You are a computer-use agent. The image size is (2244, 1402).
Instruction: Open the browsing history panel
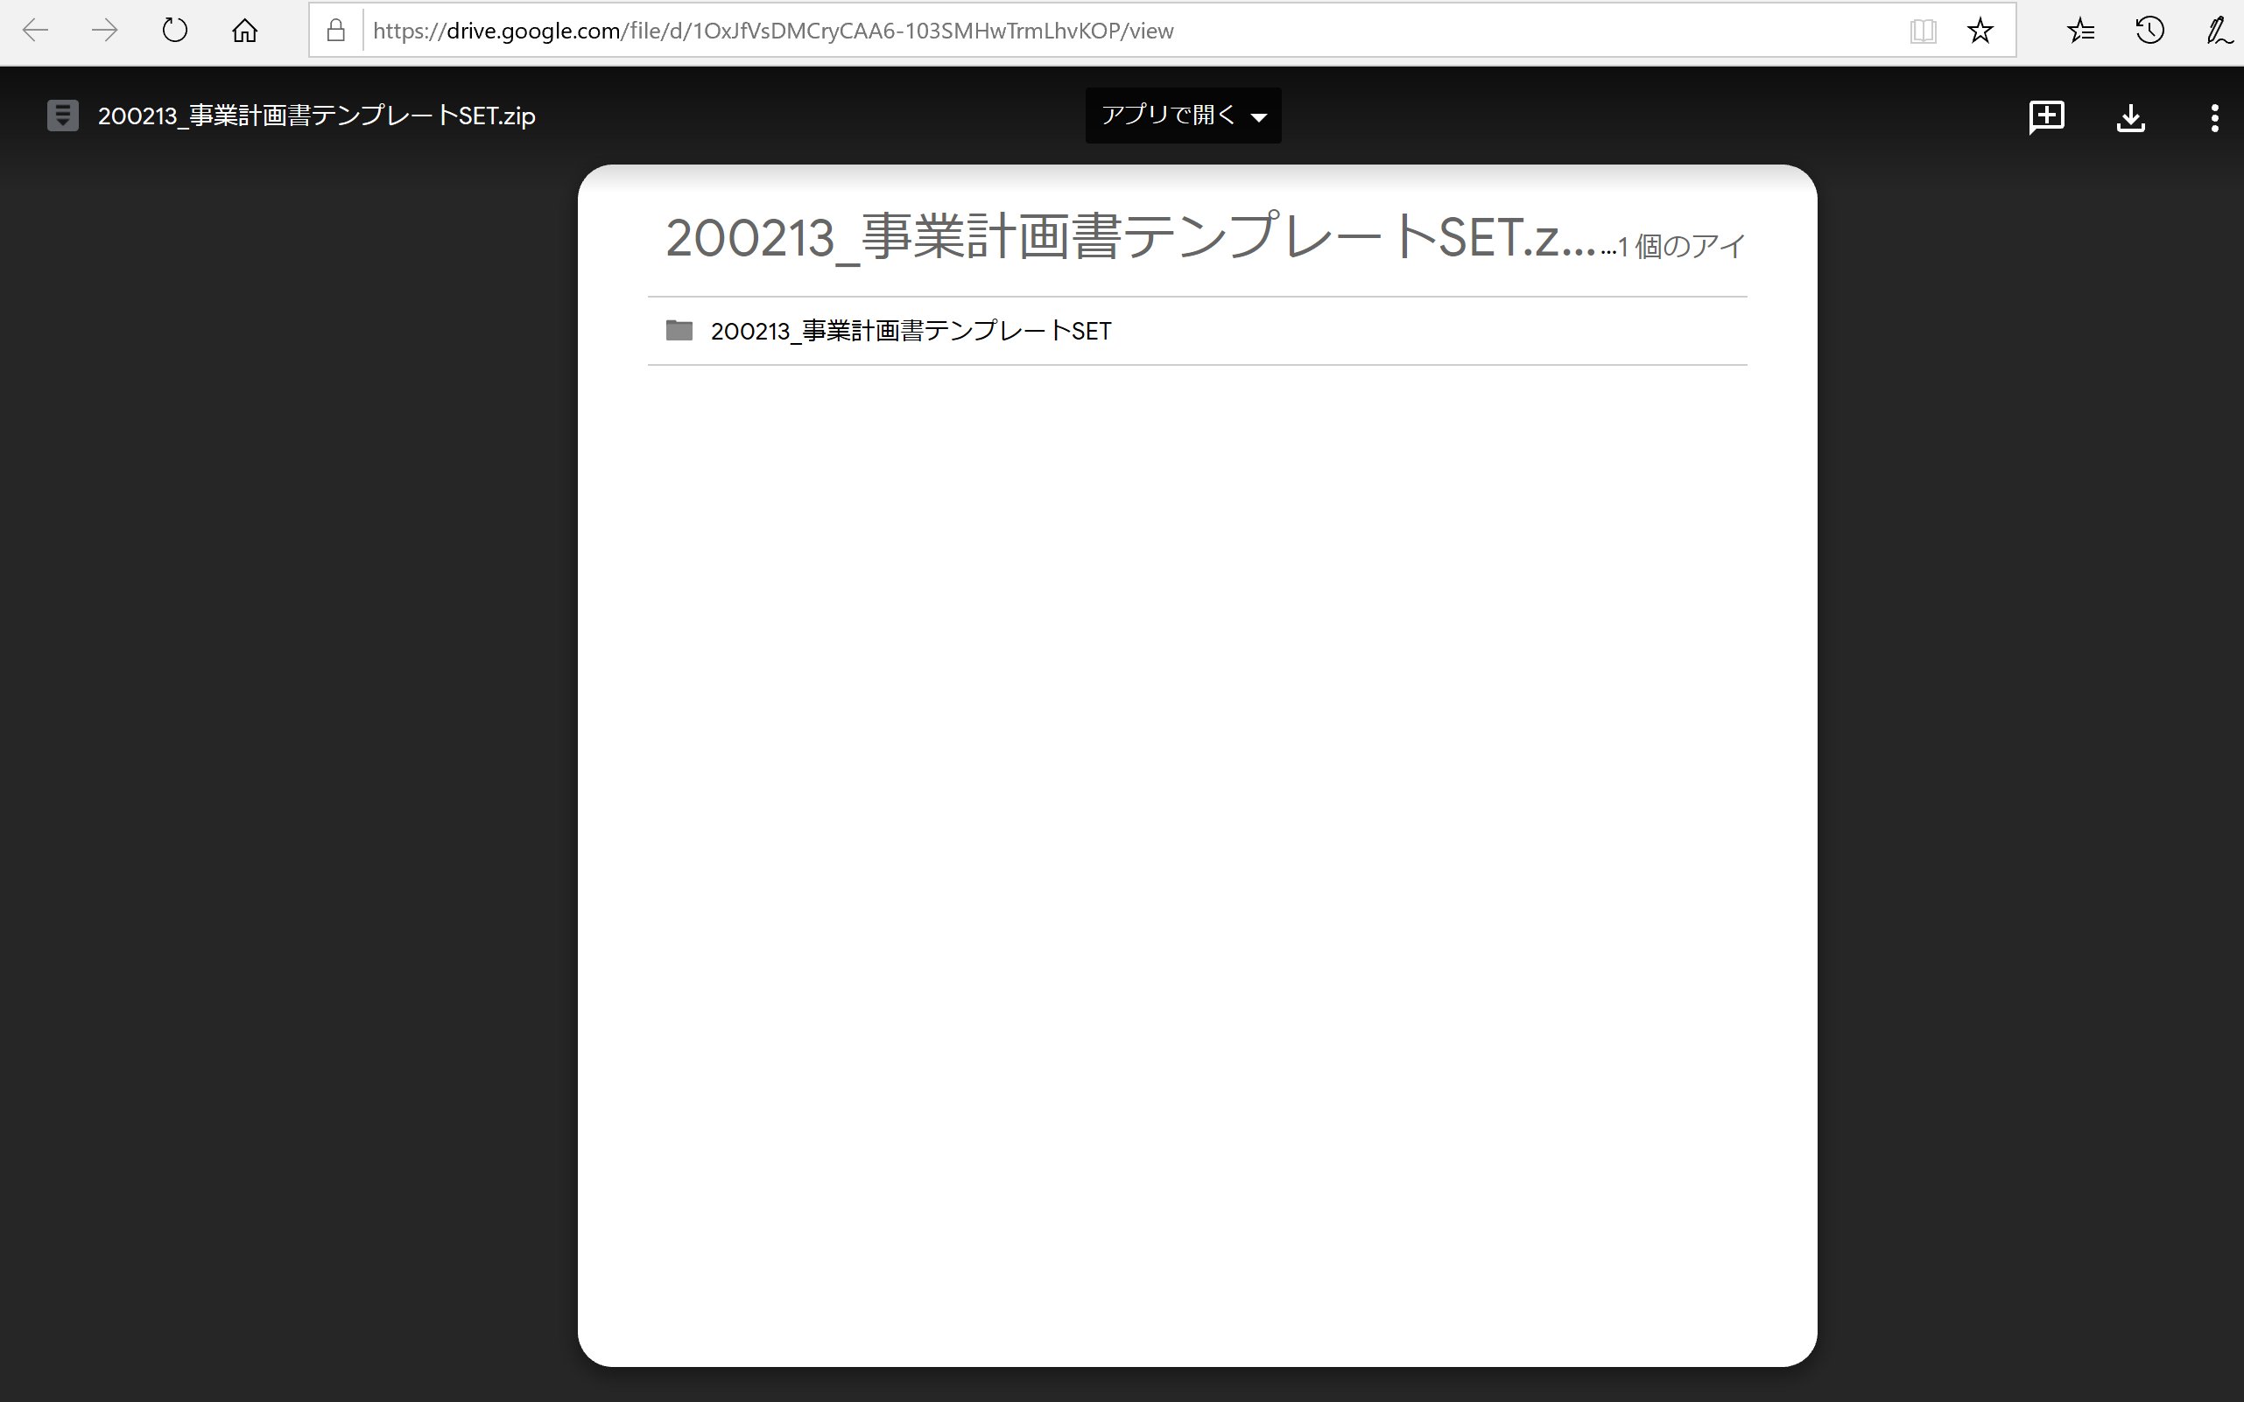pyautogui.click(x=2149, y=31)
